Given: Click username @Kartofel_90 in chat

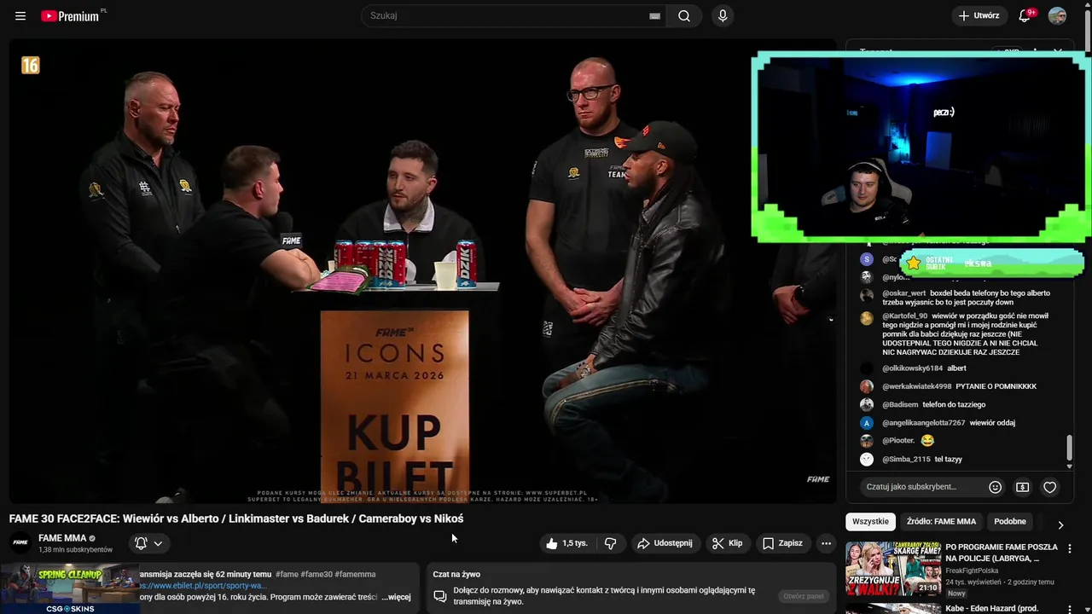Looking at the screenshot, I should pos(905,316).
